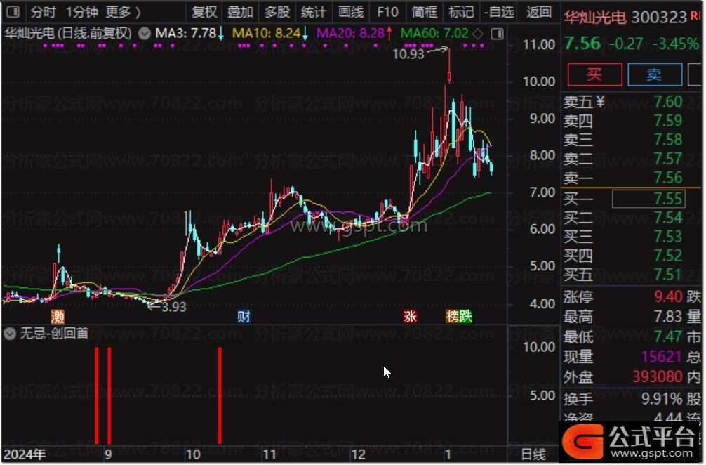
Task: Select the 买二 price 7.54
Action: pyautogui.click(x=668, y=218)
